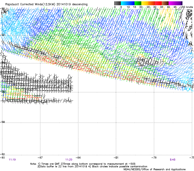Pick the orange 25-30 knots color segment
The height and width of the screenshot is (171, 194).
pos(152,3)
